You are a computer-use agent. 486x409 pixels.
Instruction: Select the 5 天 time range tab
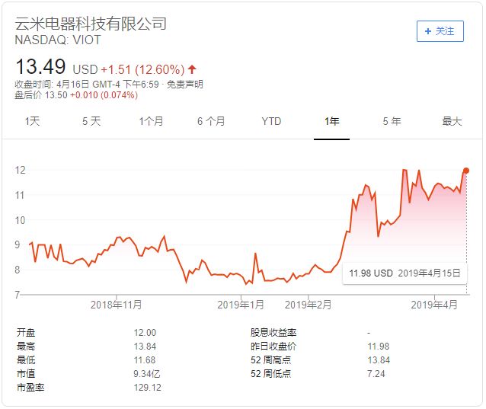(91, 121)
